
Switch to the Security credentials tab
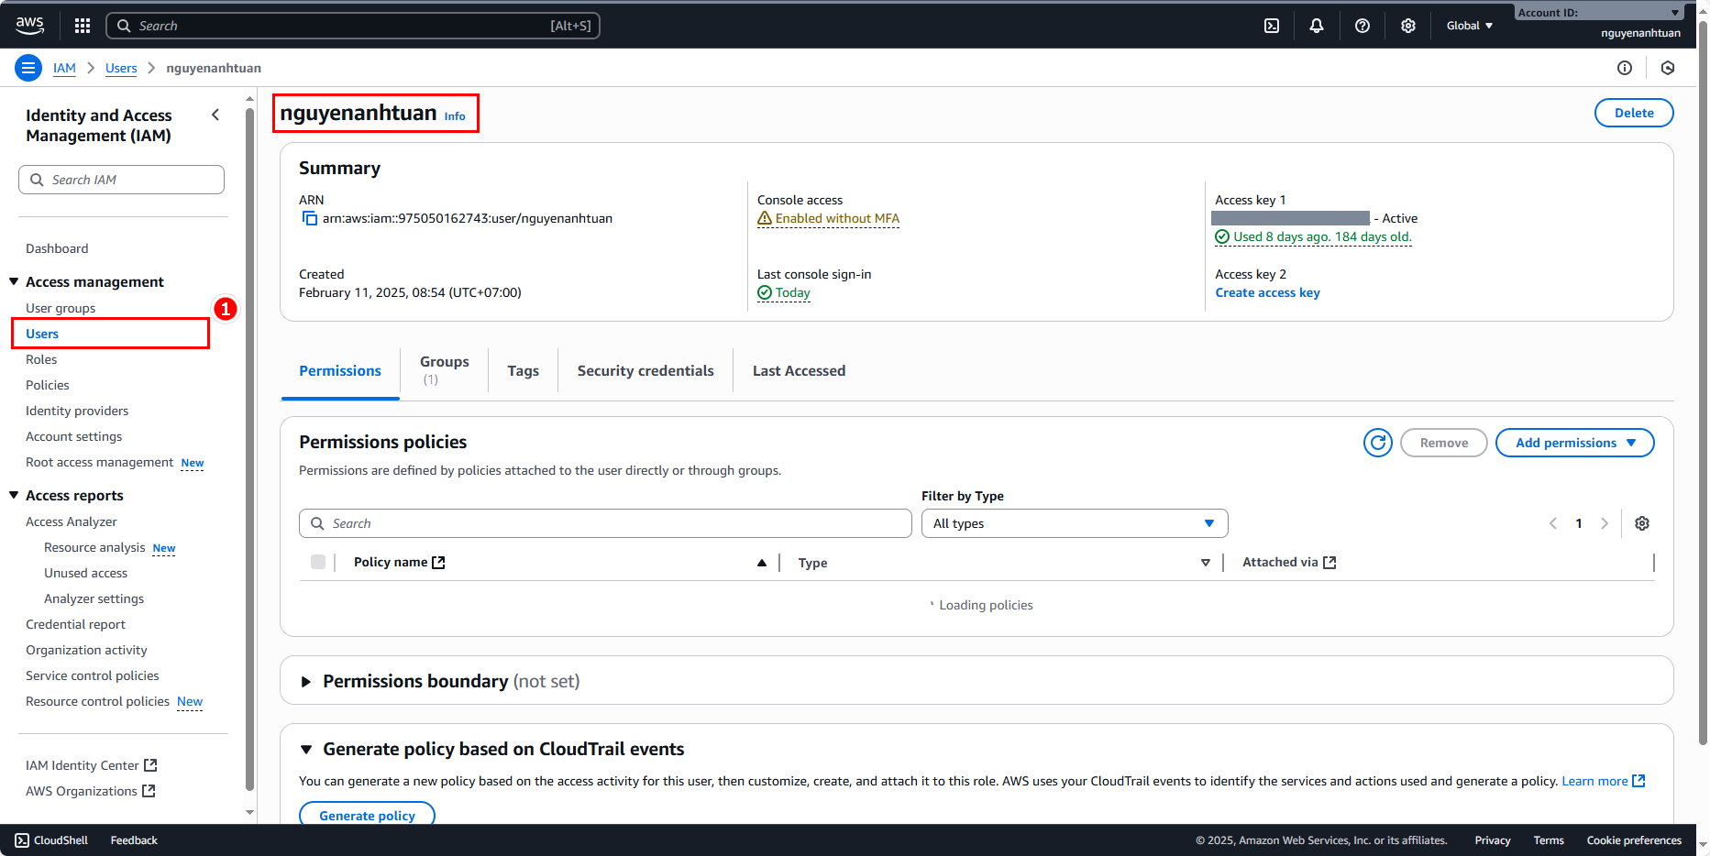pos(645,370)
